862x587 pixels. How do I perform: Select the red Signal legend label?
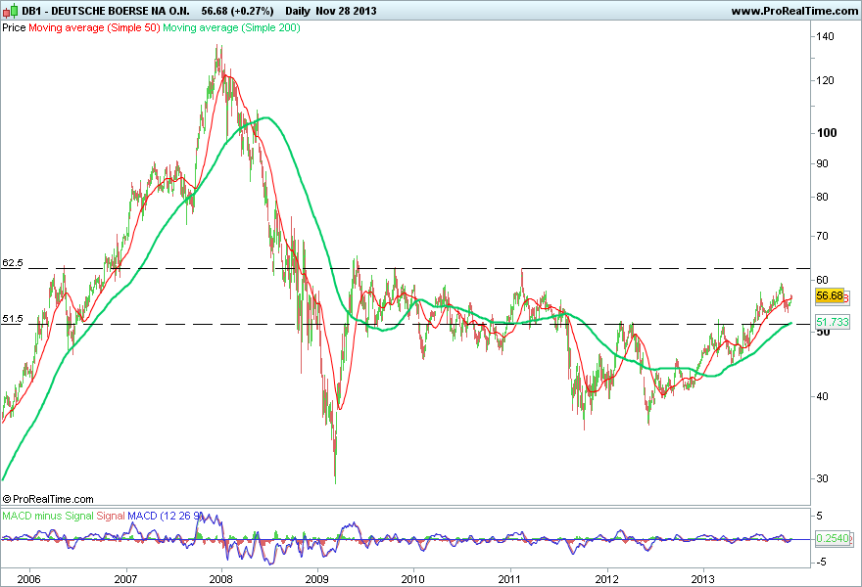[111, 516]
